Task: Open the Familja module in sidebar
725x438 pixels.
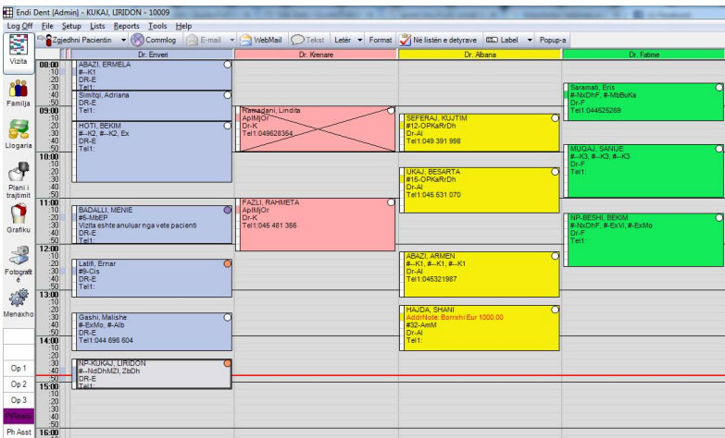Action: 19,93
